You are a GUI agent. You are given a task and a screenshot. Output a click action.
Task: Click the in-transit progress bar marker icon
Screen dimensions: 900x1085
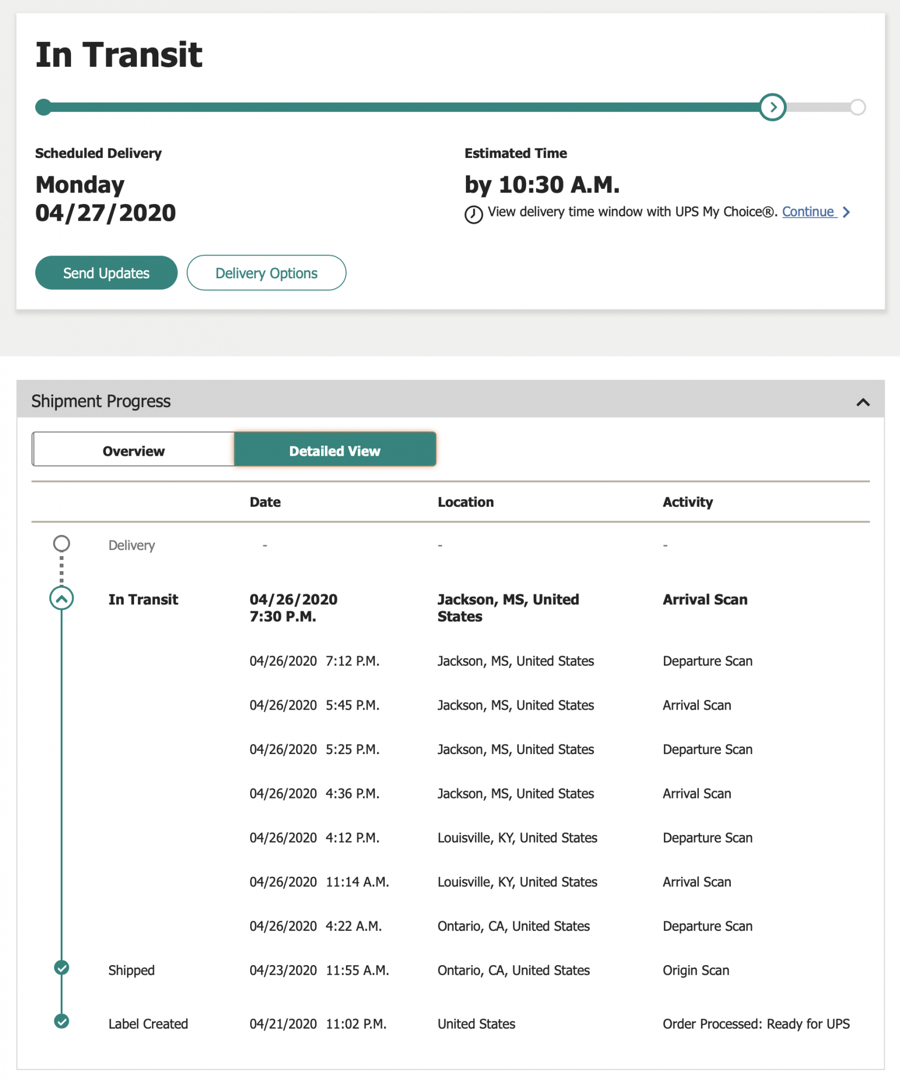pyautogui.click(x=773, y=107)
